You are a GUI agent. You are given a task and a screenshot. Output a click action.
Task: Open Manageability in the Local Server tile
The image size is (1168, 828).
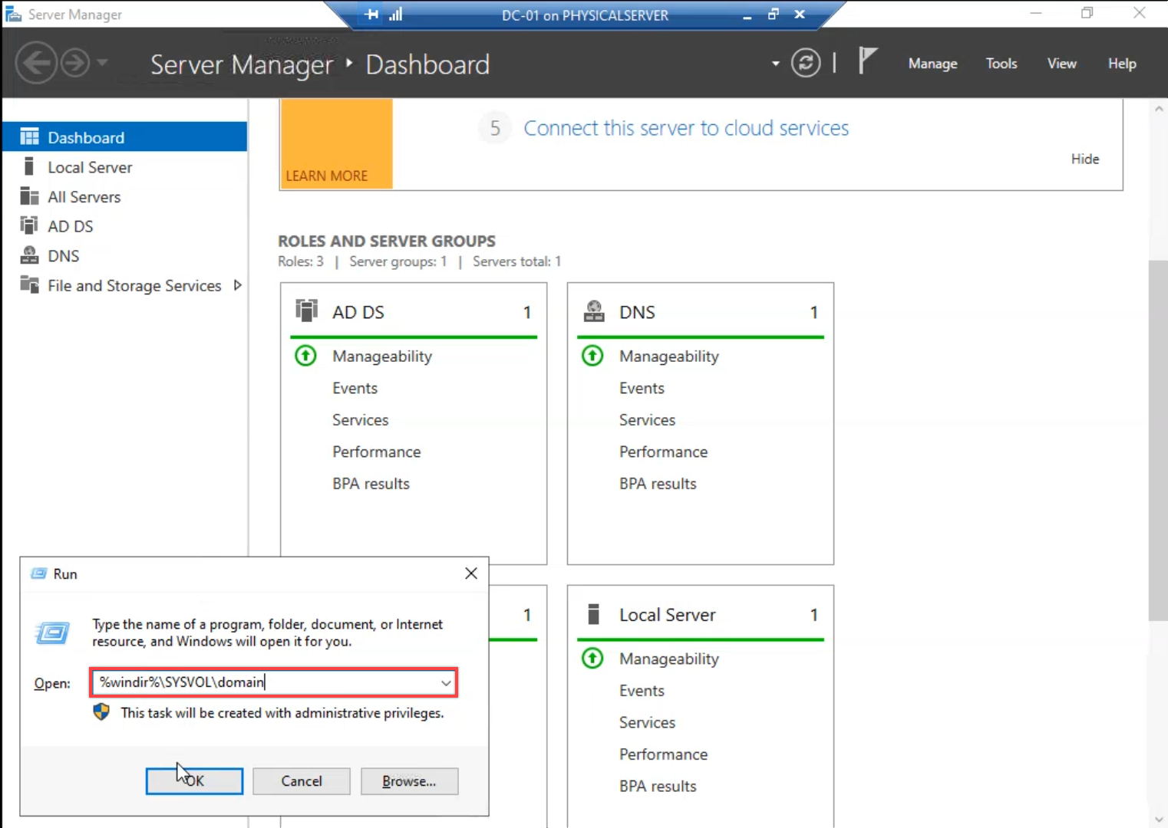[x=669, y=659]
